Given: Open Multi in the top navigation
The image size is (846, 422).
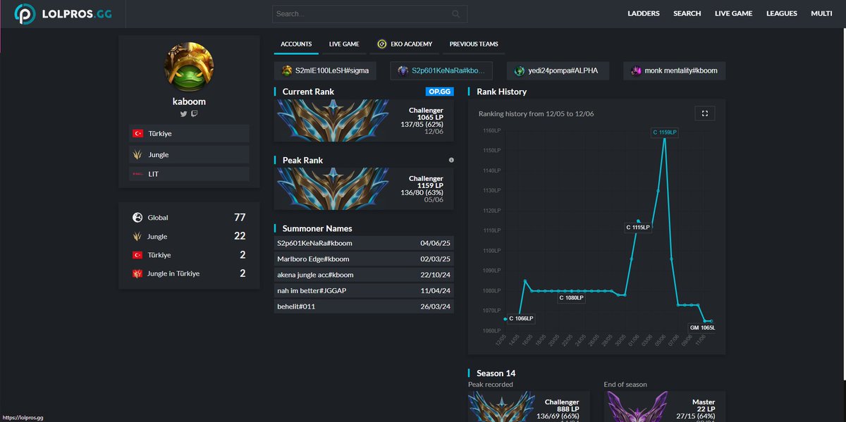Looking at the screenshot, I should pos(821,13).
